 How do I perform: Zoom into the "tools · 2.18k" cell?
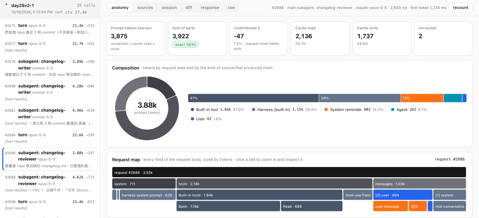[x=274, y=183]
